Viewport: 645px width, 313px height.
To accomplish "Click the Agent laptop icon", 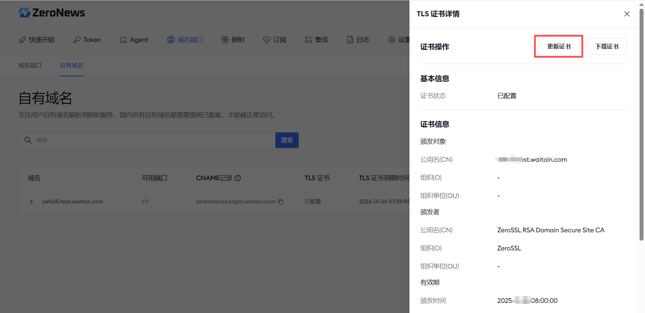I will pos(123,40).
